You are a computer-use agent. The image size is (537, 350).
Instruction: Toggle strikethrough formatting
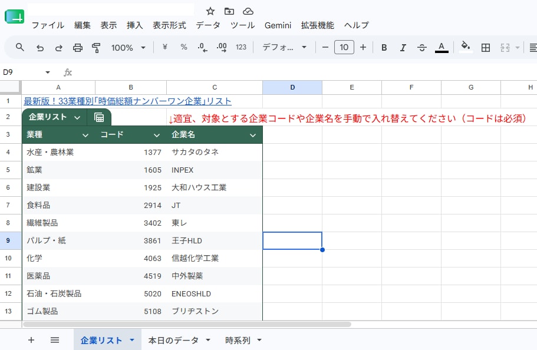pyautogui.click(x=422, y=48)
